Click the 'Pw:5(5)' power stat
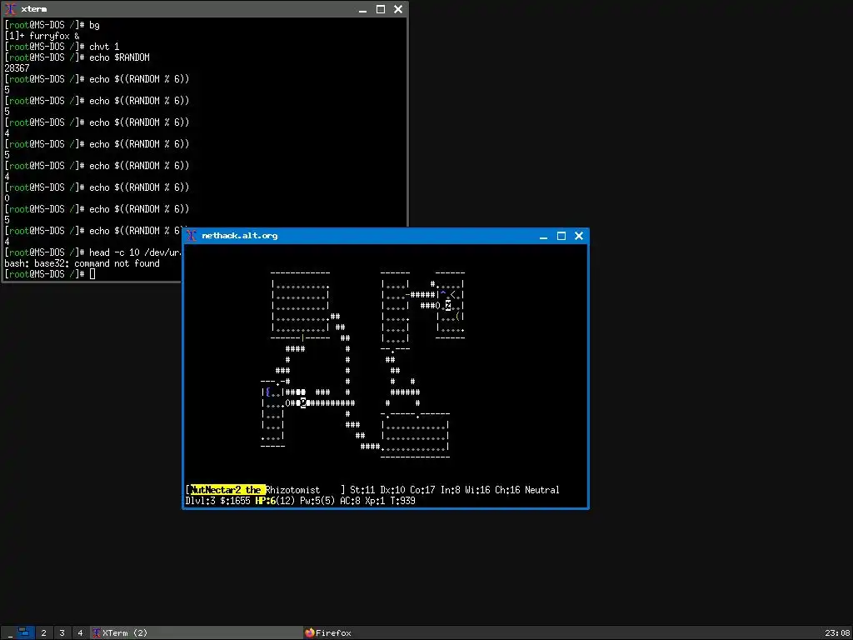The height and width of the screenshot is (640, 853). pyautogui.click(x=317, y=500)
